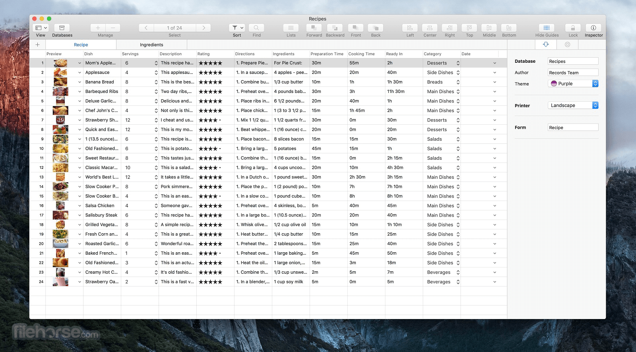Click the Salsa Chicken preview thumbnail
This screenshot has height=352, width=636.
(x=60, y=205)
